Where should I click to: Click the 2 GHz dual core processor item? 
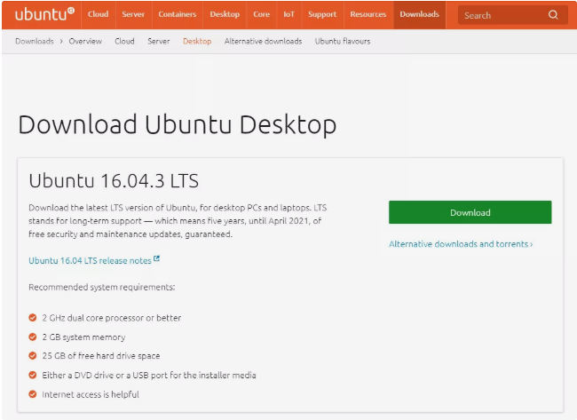[112, 318]
